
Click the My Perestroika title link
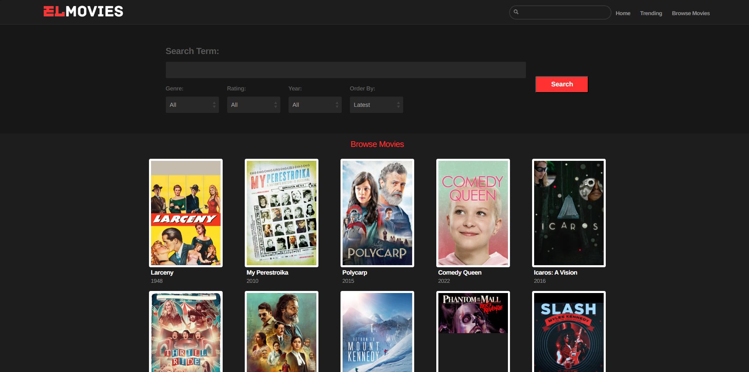click(x=267, y=273)
